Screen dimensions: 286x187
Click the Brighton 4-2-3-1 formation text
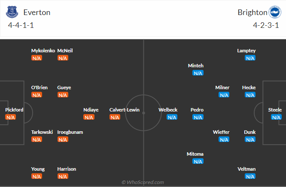pos(266,25)
